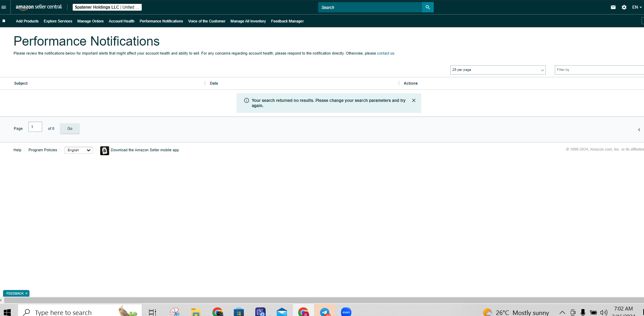Go to Add Products
The image size is (644, 316).
click(x=27, y=21)
